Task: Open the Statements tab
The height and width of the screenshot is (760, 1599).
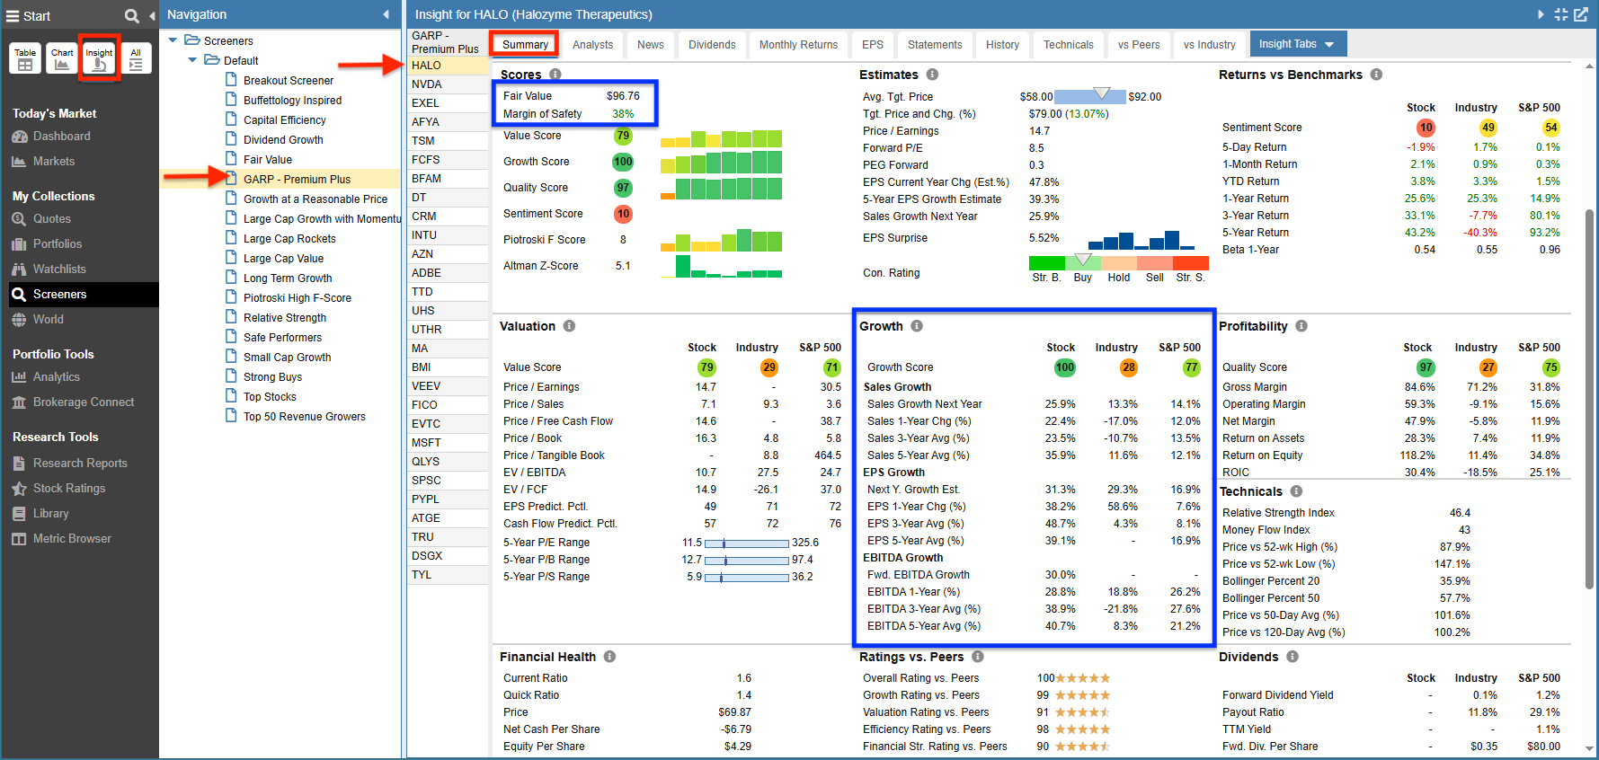Action: pos(935,44)
